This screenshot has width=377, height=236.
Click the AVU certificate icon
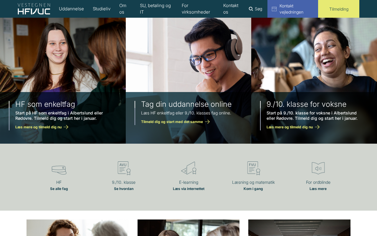coord(124,168)
